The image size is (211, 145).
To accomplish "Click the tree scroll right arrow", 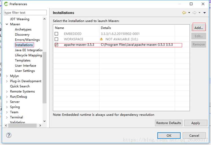I will [40, 126].
